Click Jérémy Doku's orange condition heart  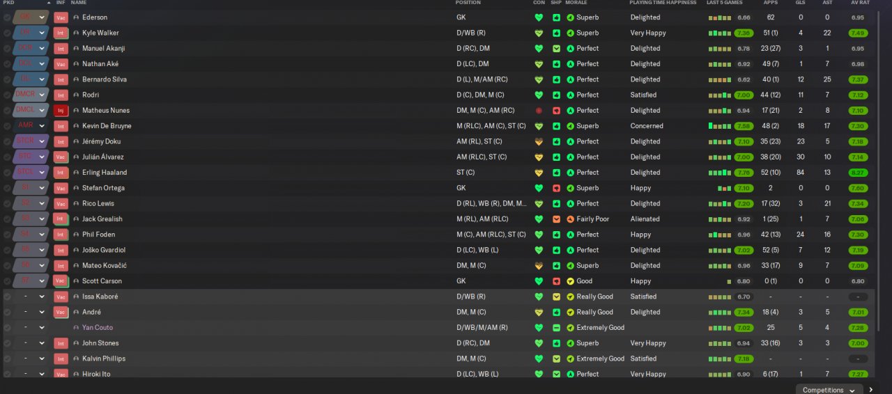539,141
